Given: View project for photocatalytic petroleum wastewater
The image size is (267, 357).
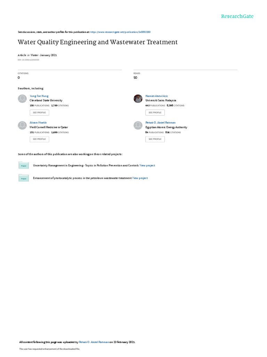Looking at the screenshot, I should pos(140,178).
